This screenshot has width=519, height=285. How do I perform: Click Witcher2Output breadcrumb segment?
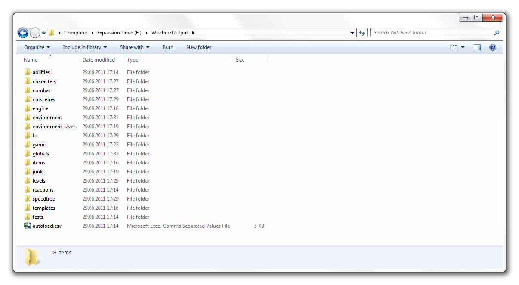[x=170, y=33]
